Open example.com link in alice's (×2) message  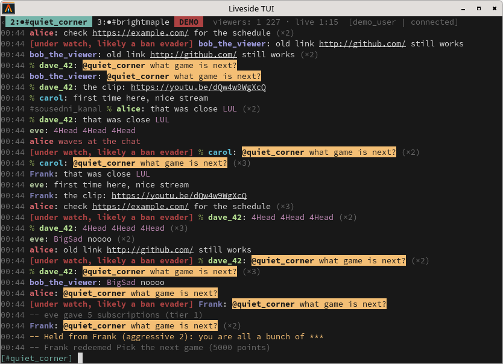[140, 33]
